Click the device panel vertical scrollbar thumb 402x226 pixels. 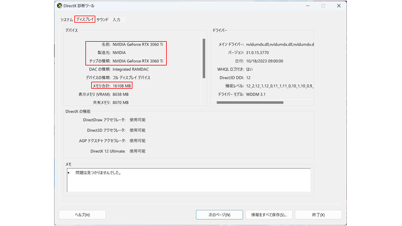(204, 59)
